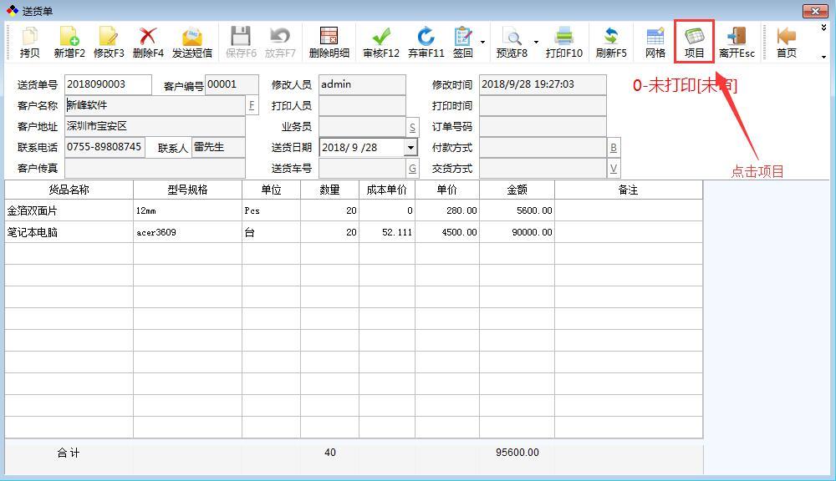Delete the record using 删除F4
The width and height of the screenshot is (836, 481).
148,42
